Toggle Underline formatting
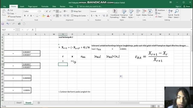Screen dimensions: 193x108 (31, 16)
